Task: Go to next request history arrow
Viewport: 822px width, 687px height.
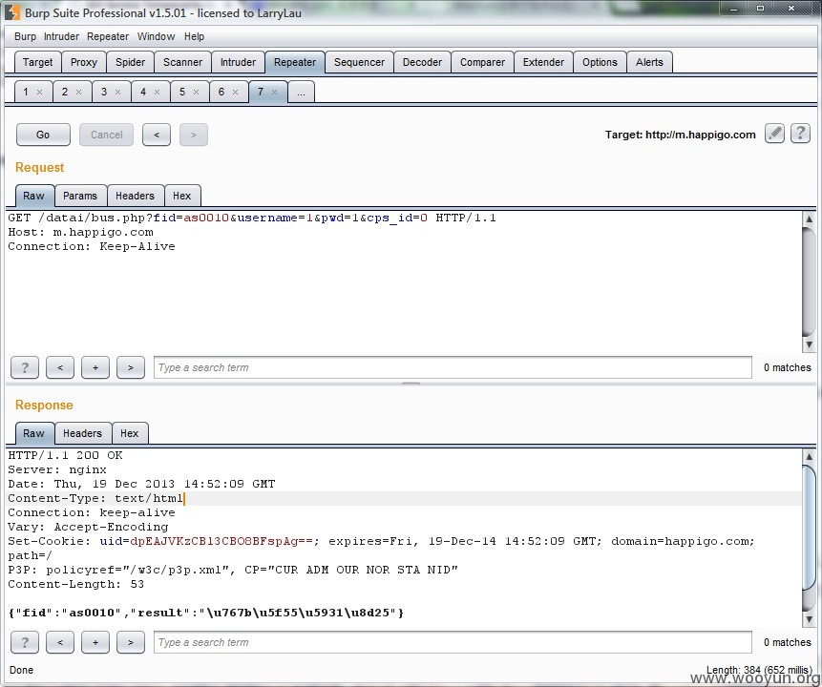Action: pos(194,135)
